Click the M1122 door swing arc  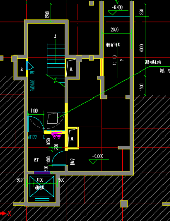pos(36,123)
